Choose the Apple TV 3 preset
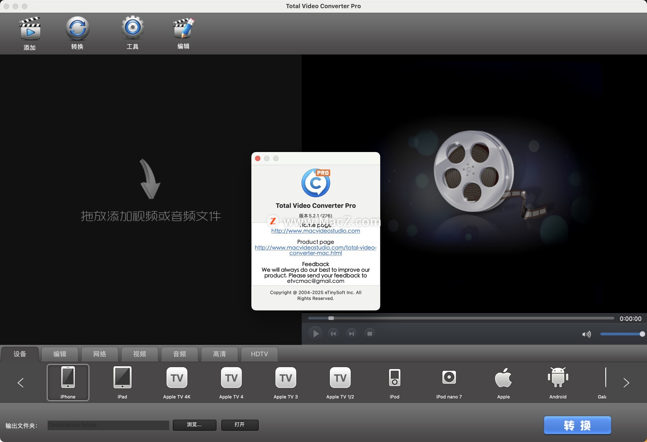The width and height of the screenshot is (647, 442). tap(286, 382)
